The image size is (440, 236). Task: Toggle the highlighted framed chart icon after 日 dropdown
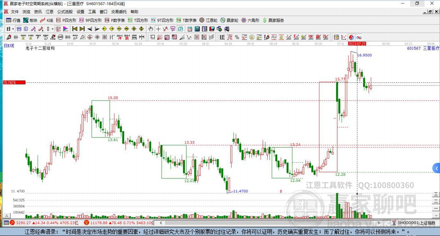pos(19,29)
